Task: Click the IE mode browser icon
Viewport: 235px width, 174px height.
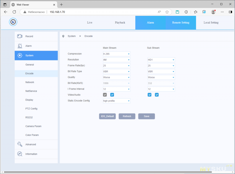Action: pyautogui.click(x=204, y=12)
